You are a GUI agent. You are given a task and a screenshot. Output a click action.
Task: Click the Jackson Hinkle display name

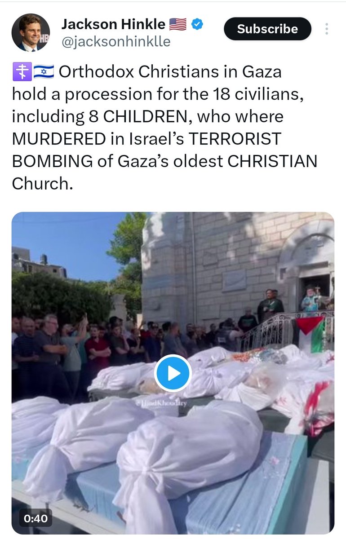click(114, 24)
